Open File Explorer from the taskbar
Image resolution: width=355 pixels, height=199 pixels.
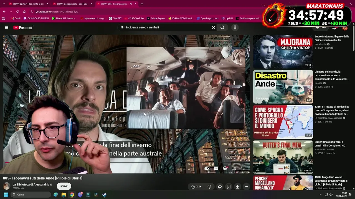pos(64,195)
